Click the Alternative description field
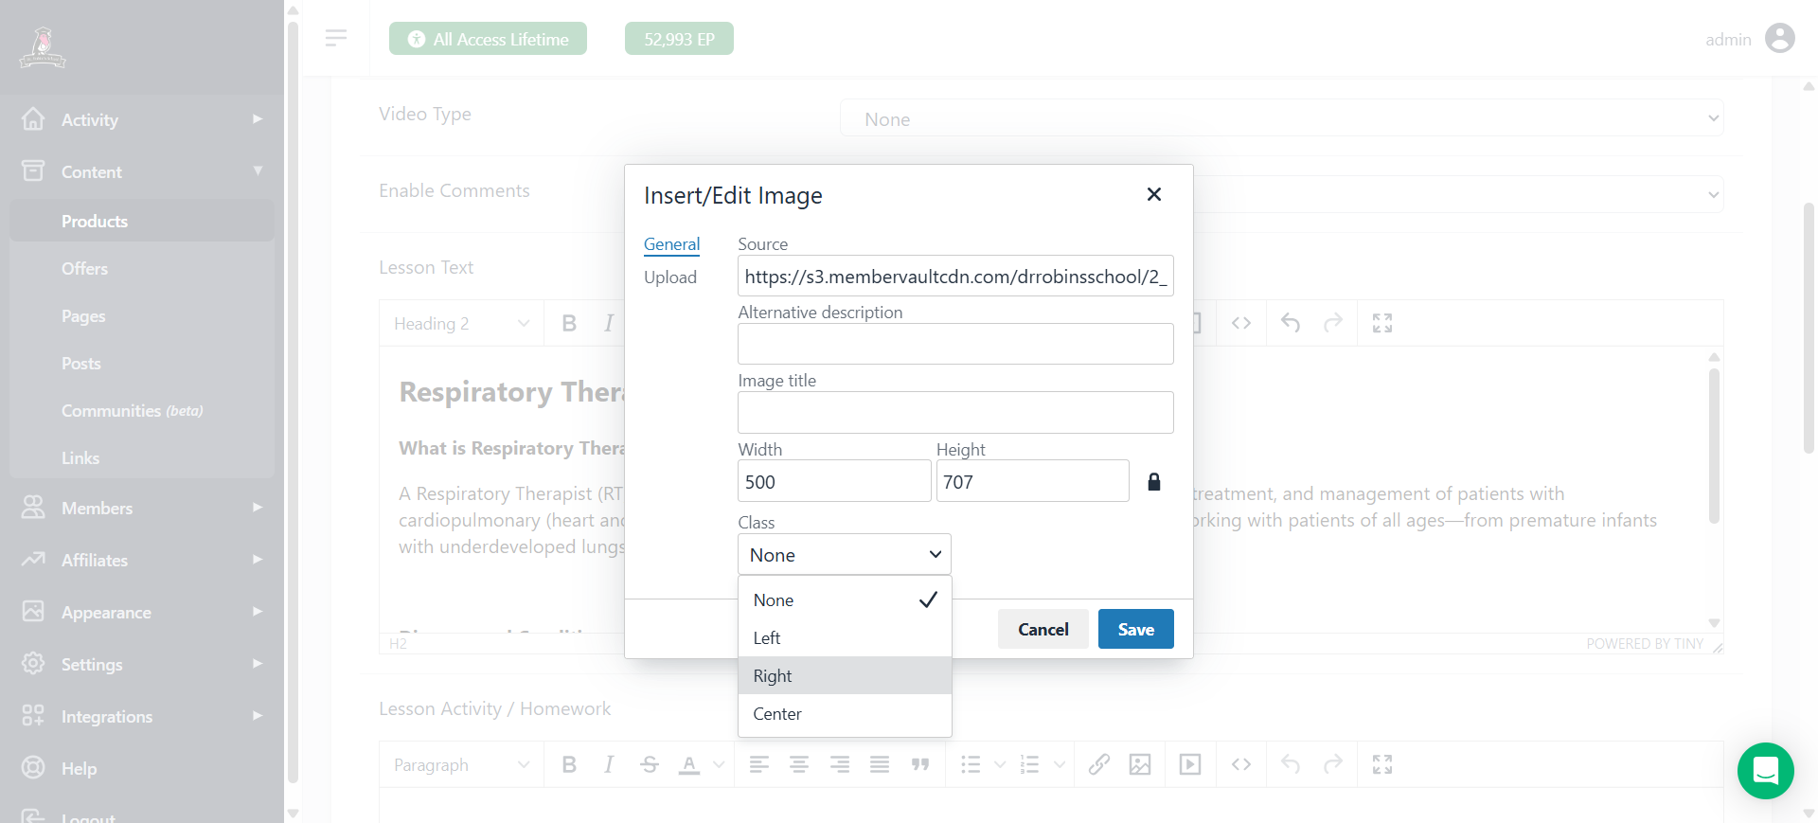 (954, 345)
